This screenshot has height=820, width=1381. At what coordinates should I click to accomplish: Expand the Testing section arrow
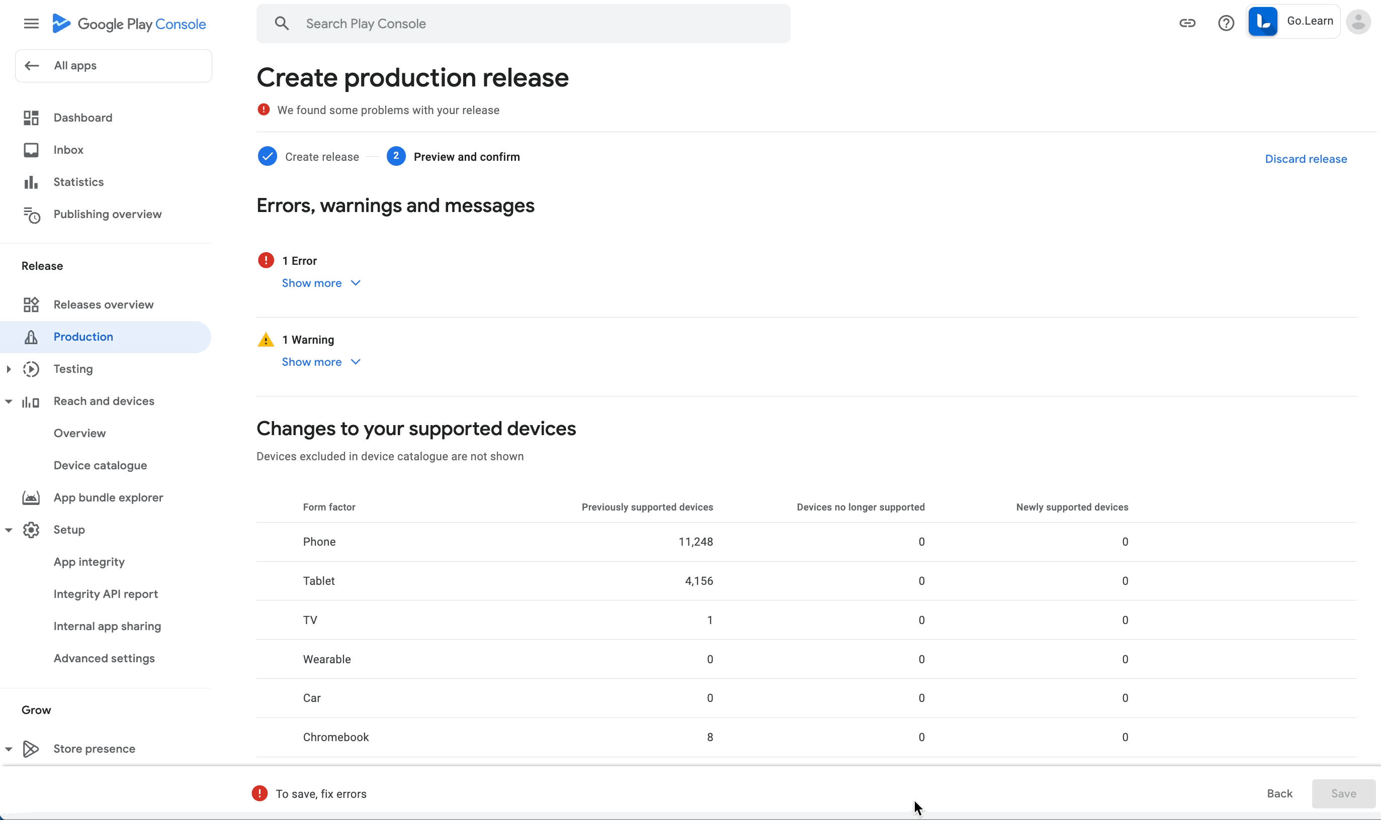click(x=9, y=369)
